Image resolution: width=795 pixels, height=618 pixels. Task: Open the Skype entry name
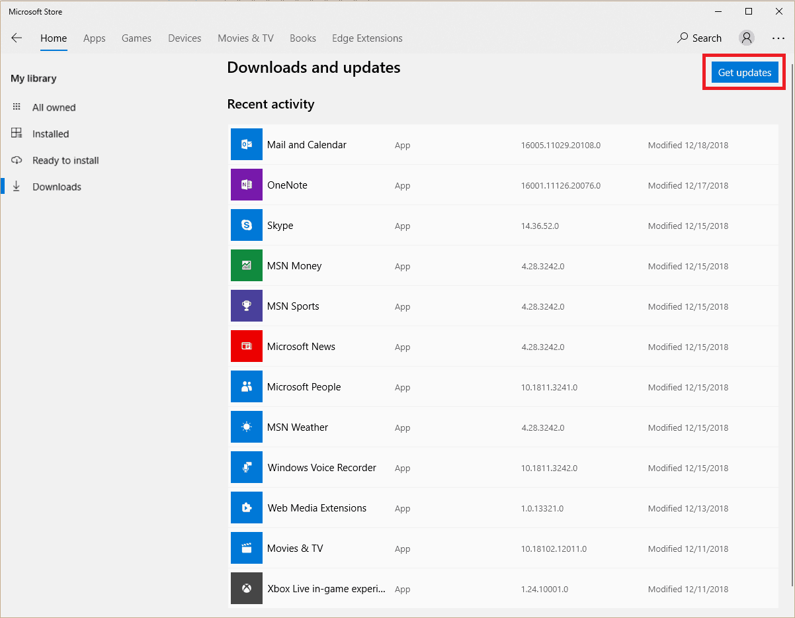(x=280, y=225)
